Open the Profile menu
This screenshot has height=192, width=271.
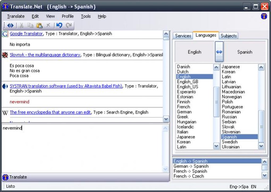[x=68, y=16]
